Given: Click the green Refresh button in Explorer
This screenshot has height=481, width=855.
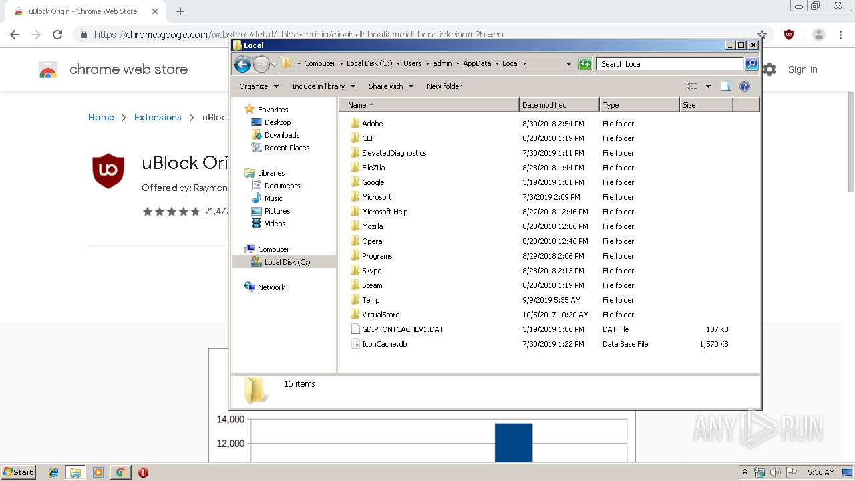Looking at the screenshot, I should tap(585, 64).
